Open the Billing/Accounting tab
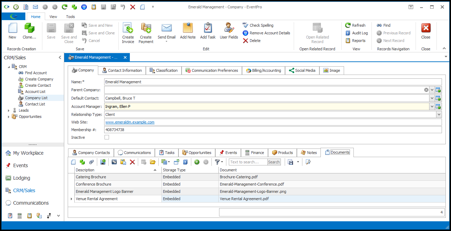Screen dimensions: 451x231 point(264,70)
